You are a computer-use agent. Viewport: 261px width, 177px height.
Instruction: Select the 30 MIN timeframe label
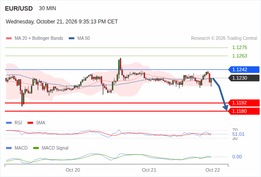point(47,8)
